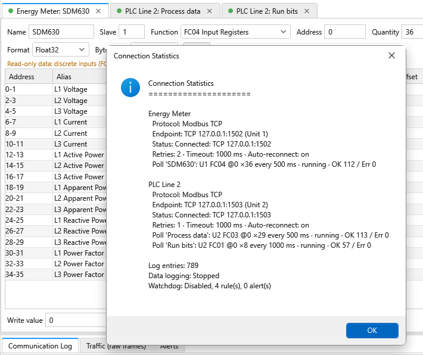Viewport: 423px width, 355px height.
Task: Select the L3 Active Power row
Action: (56, 177)
